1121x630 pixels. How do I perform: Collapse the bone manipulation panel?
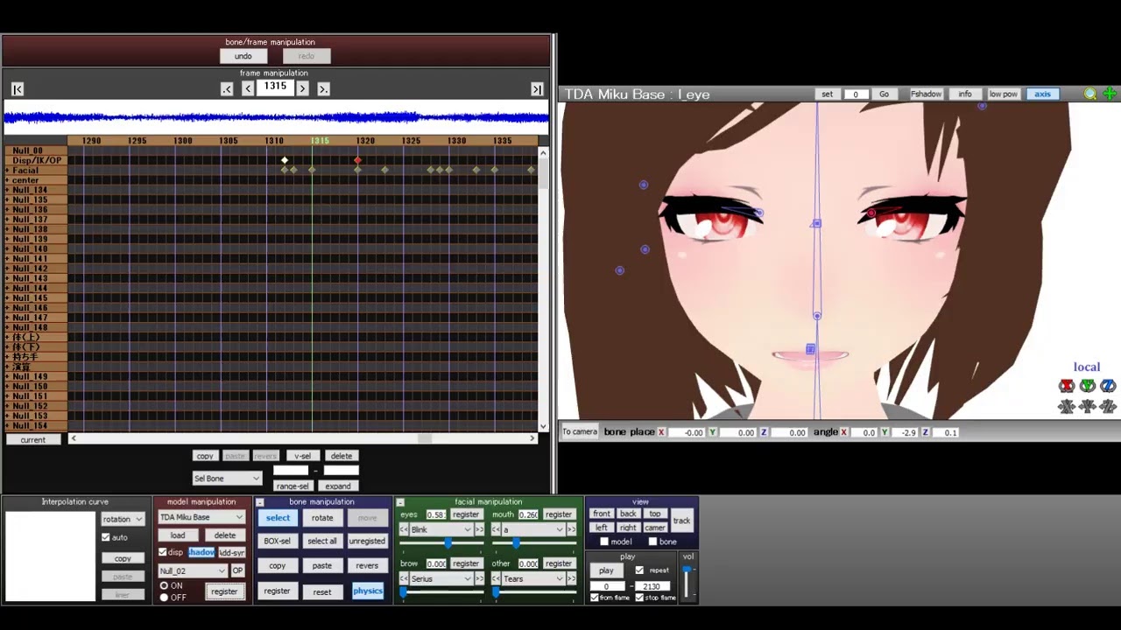(260, 502)
